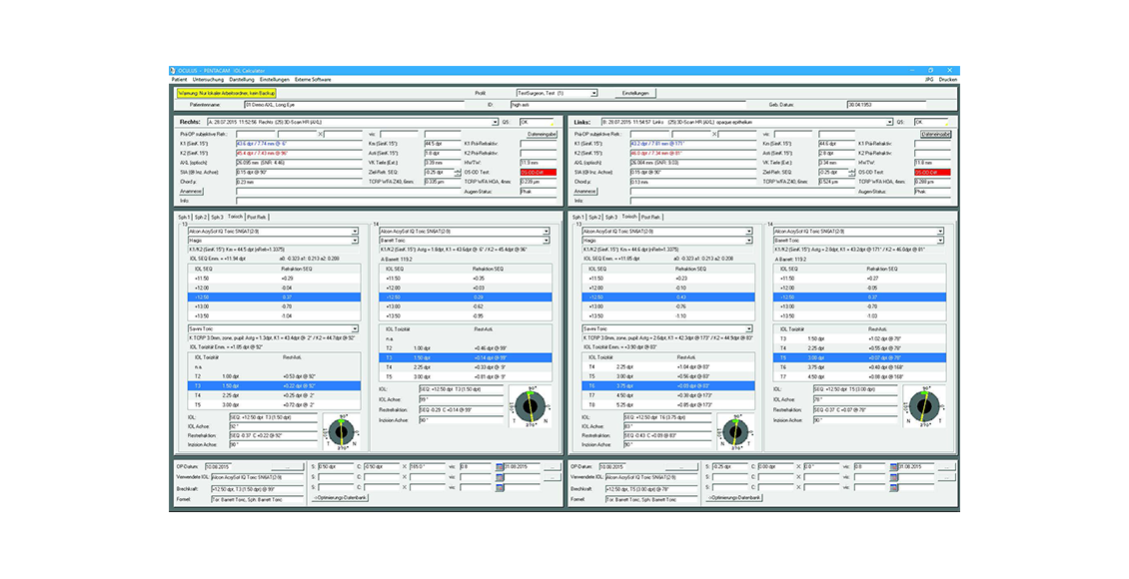
Task: Switch to Post Refr. tab in Rechts panel
Action: 257,216
